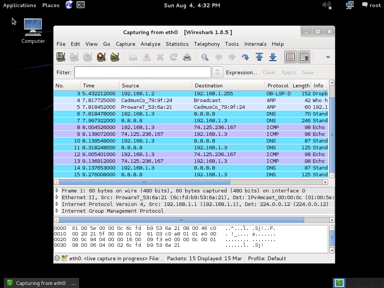Toggle auto scroll in live capture
The height and width of the screenshot is (288, 384).
coord(304,57)
